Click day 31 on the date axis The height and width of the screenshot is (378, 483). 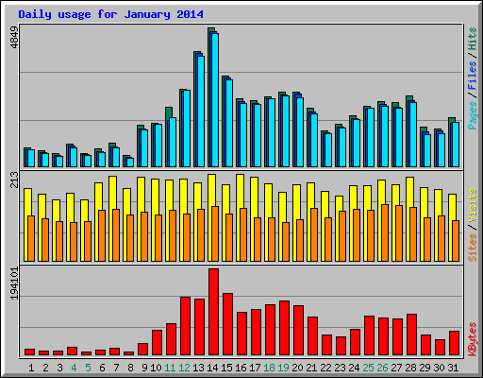(x=453, y=368)
